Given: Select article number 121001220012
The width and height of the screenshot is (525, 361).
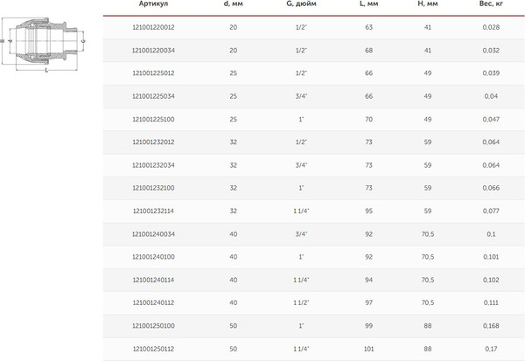Looking at the screenshot, I should (x=153, y=29).
